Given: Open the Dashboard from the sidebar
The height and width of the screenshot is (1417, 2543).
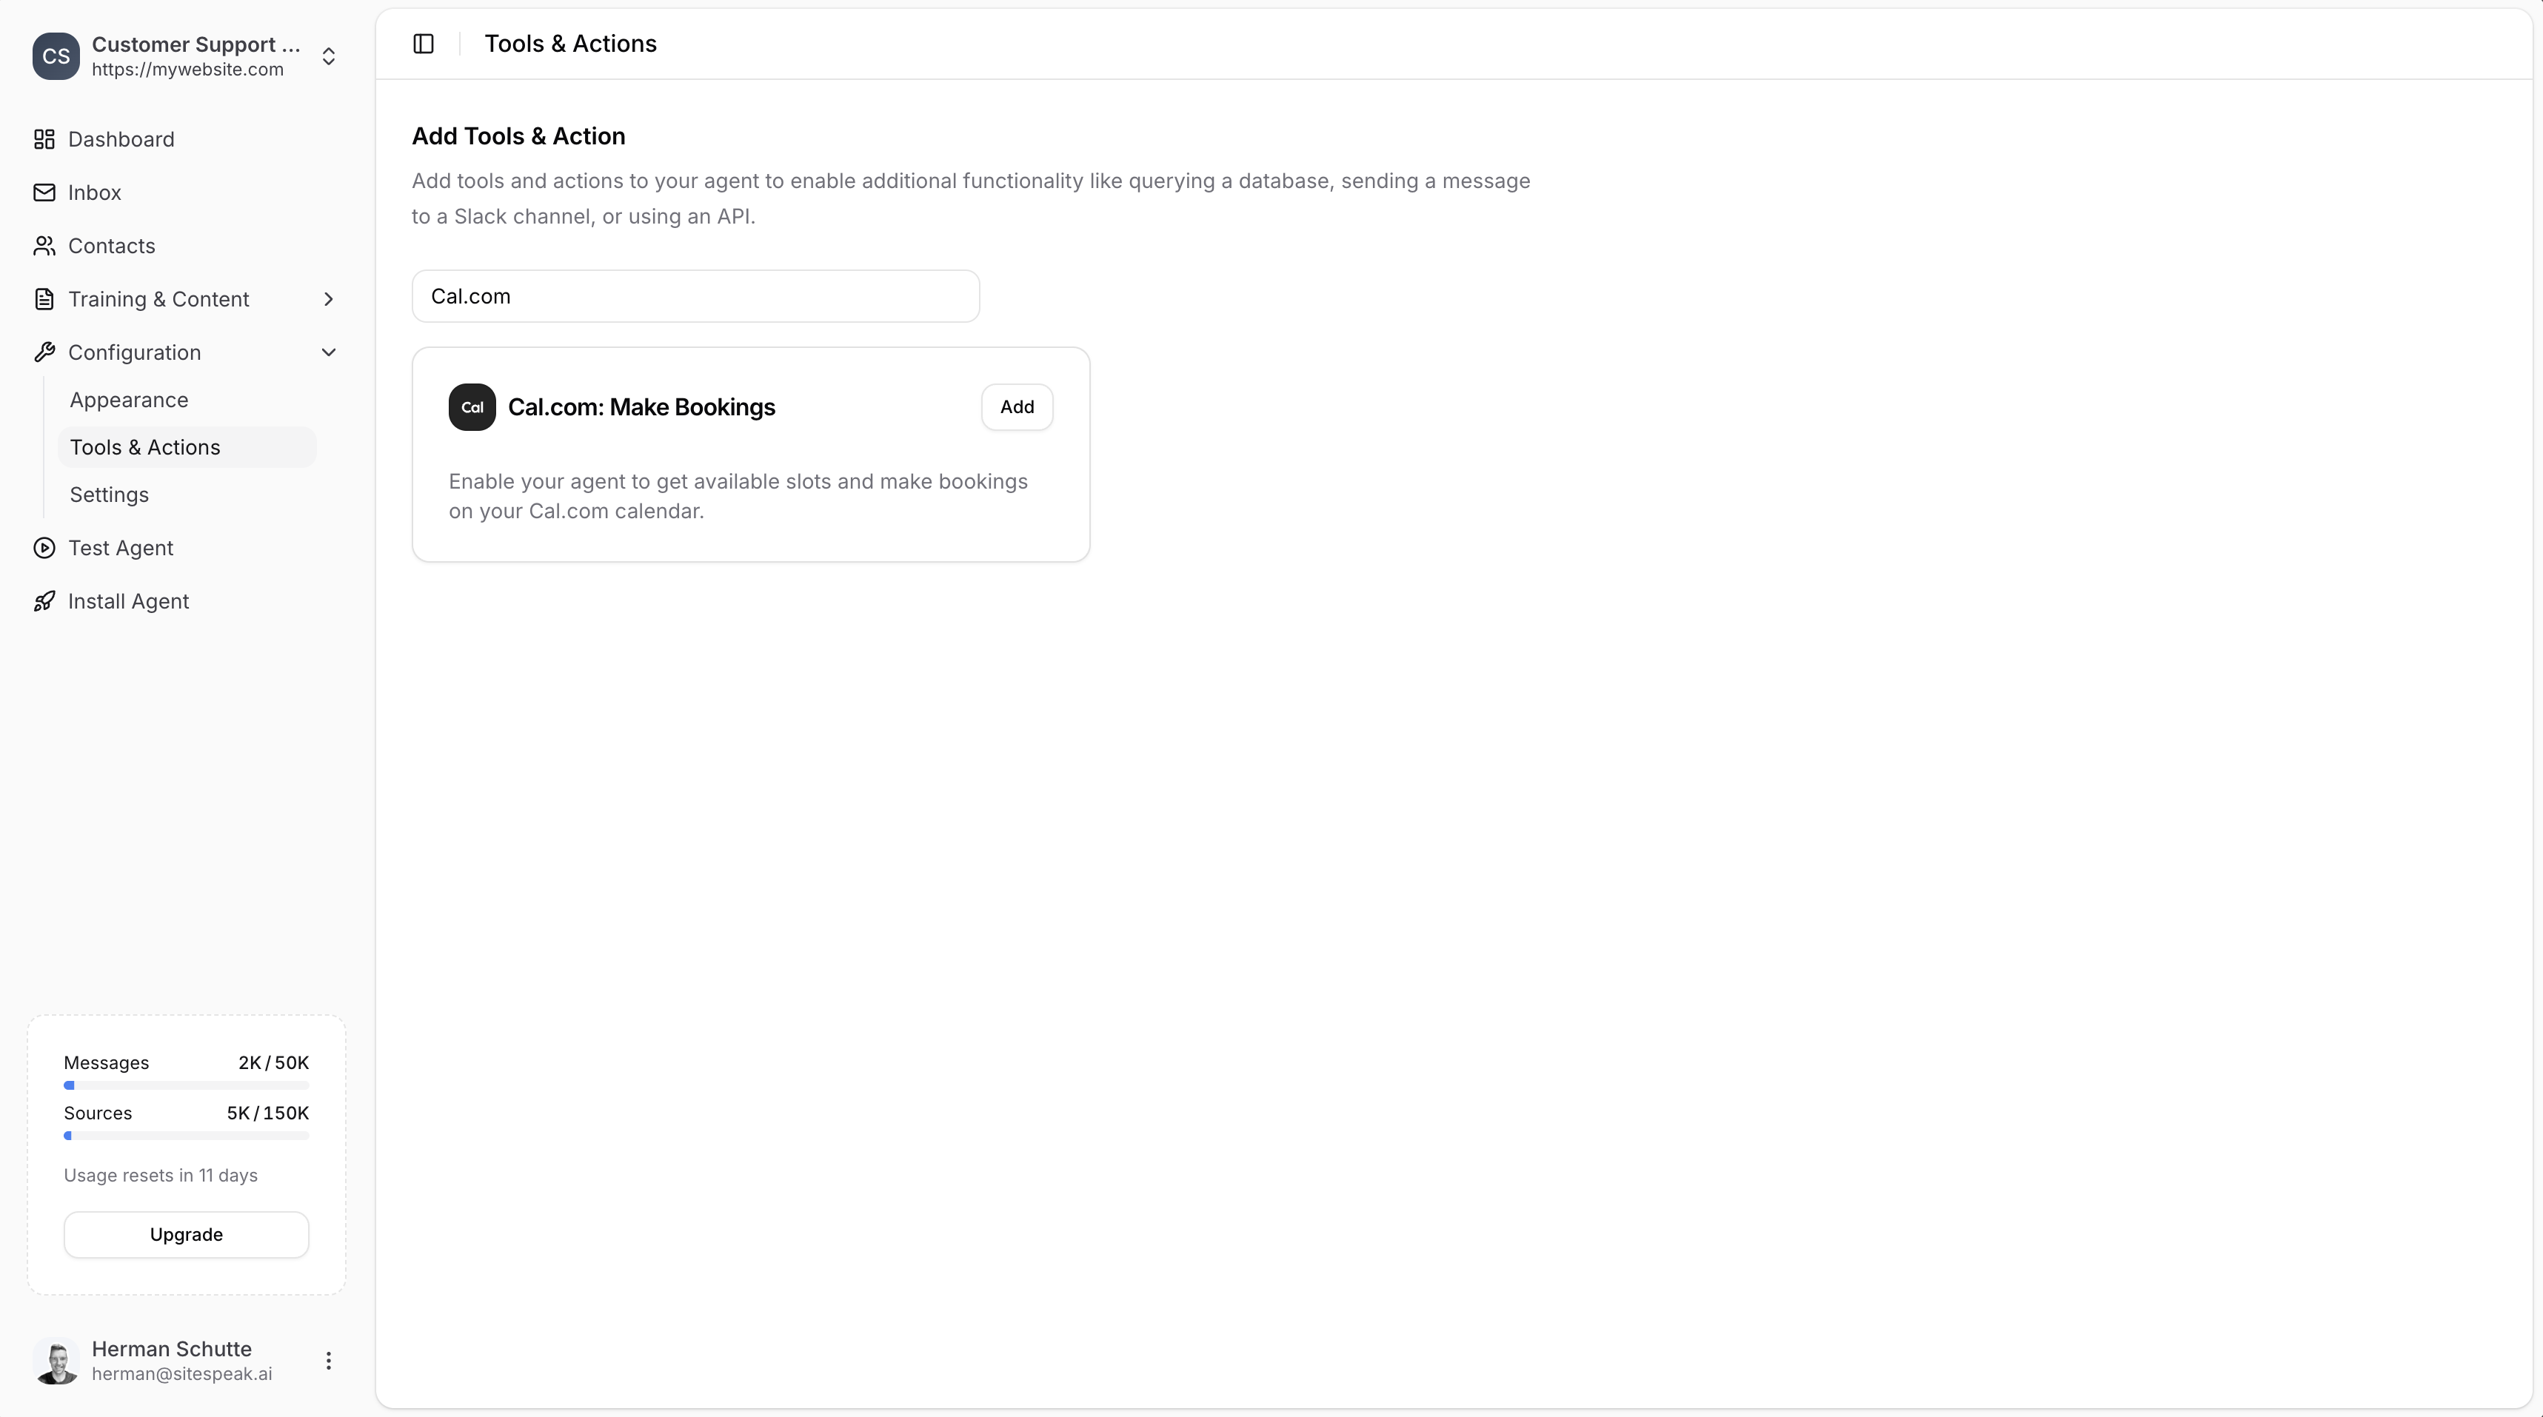Looking at the screenshot, I should (121, 139).
